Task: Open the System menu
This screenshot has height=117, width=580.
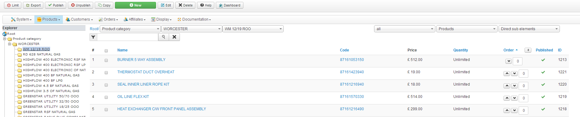Action: [x=21, y=19]
